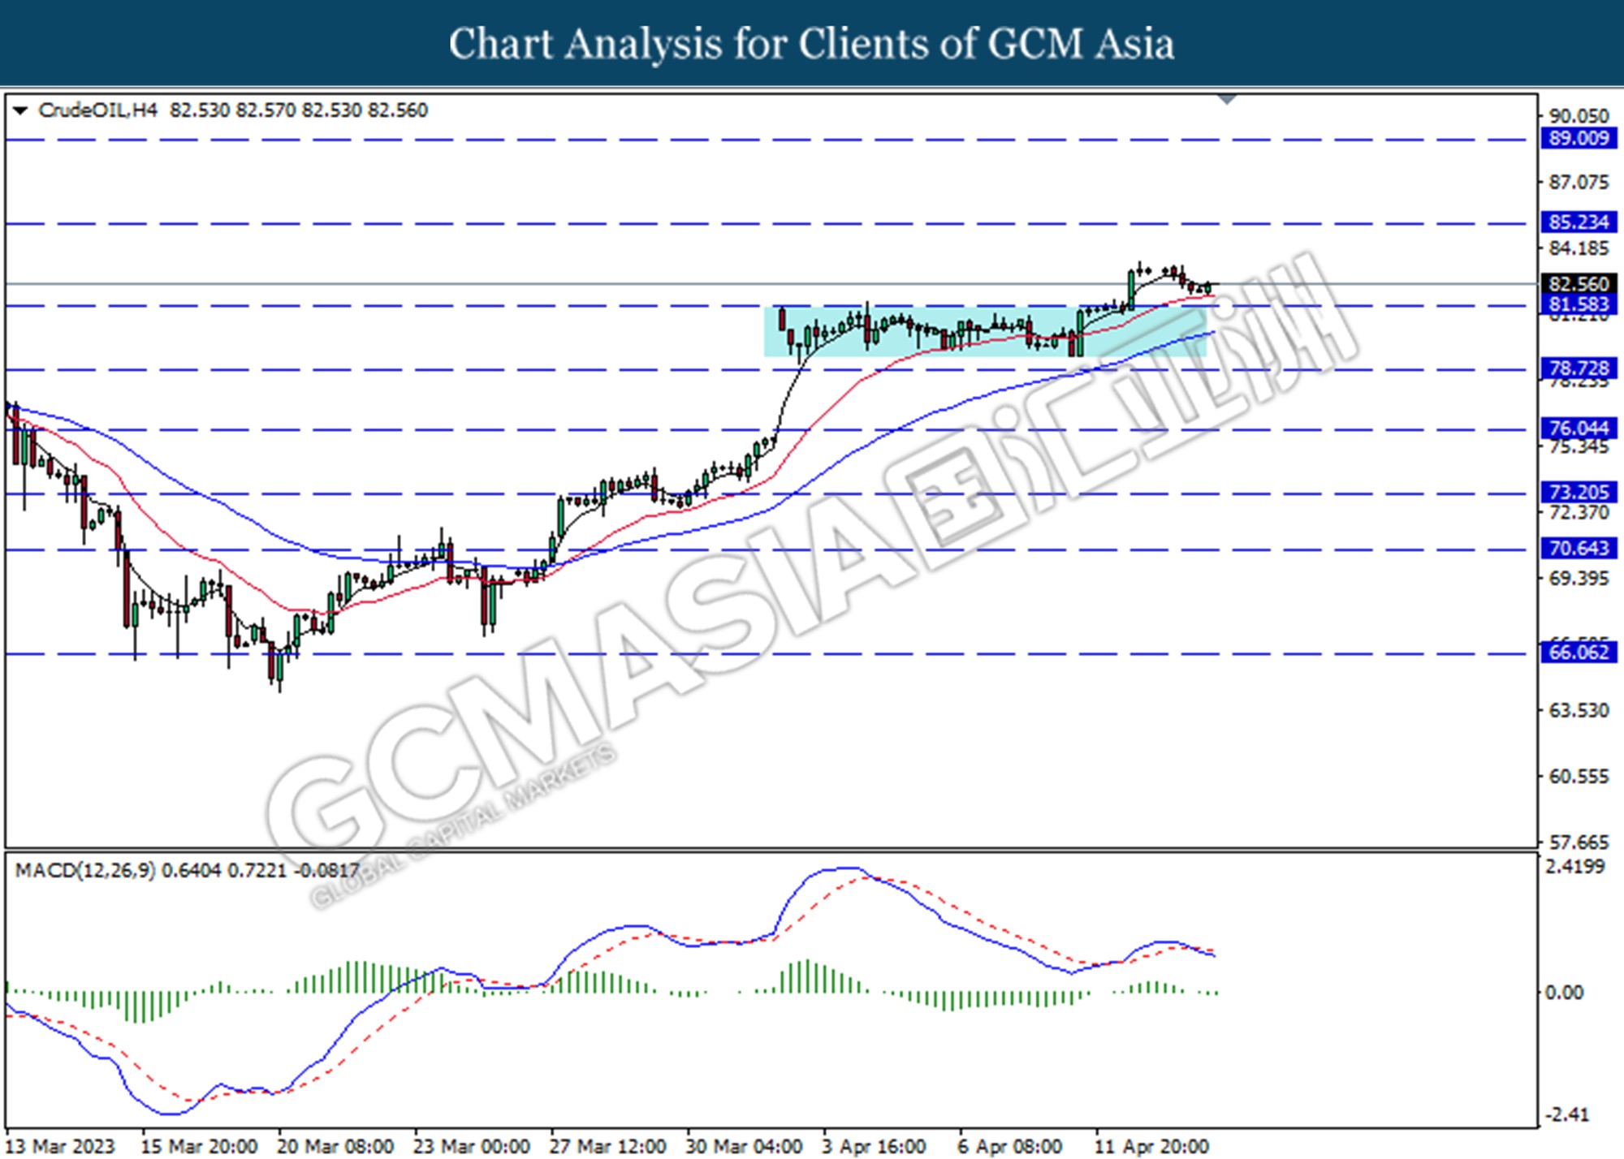This screenshot has width=1624, height=1159.
Task: Select the 78.728 price level label
Action: (x=1579, y=368)
